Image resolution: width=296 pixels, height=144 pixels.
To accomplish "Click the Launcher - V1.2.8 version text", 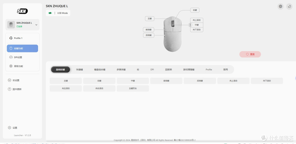I will (22, 135).
